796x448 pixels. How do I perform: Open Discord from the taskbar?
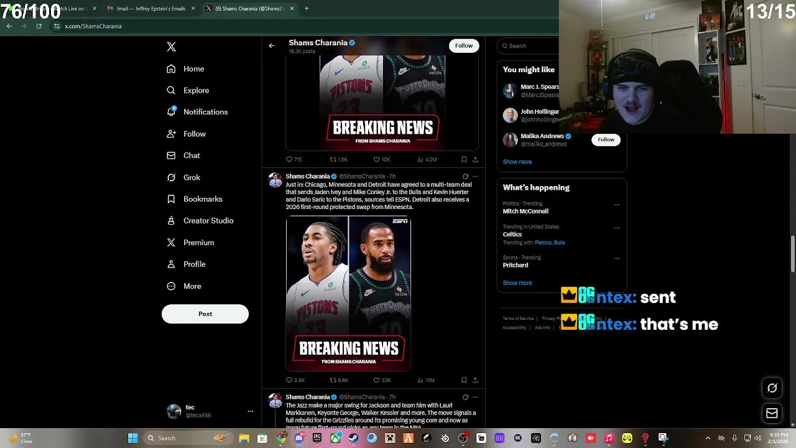[x=299, y=438]
